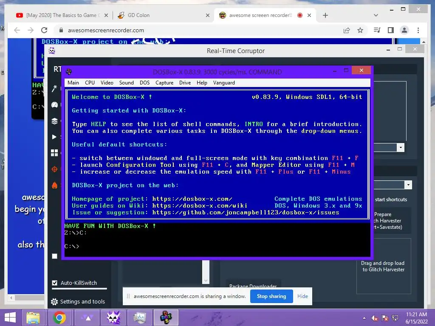The height and width of the screenshot is (326, 435).
Task: Click the orange crosshair target icon in RTC
Action: [54, 169]
